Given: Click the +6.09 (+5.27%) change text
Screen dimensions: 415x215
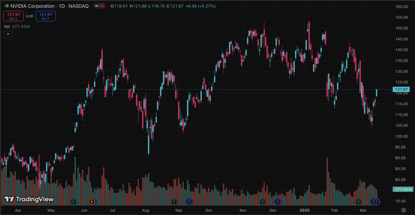Looking at the screenshot, I should [201, 6].
